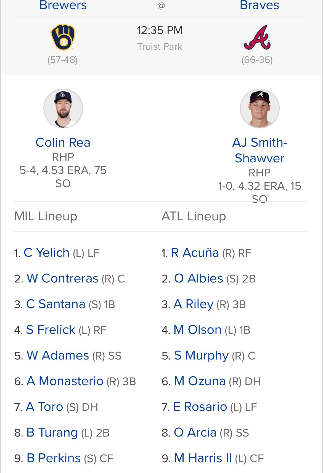View M Olson's player page
The height and width of the screenshot is (473, 323).
[197, 330]
